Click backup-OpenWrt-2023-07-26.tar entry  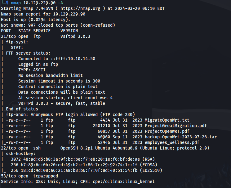(x=181, y=137)
